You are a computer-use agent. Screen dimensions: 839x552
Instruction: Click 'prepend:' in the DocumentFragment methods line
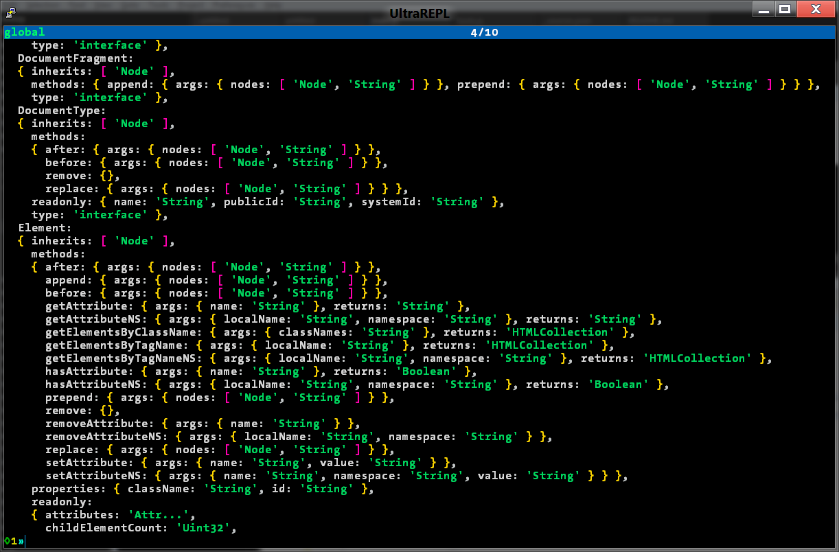[485, 84]
